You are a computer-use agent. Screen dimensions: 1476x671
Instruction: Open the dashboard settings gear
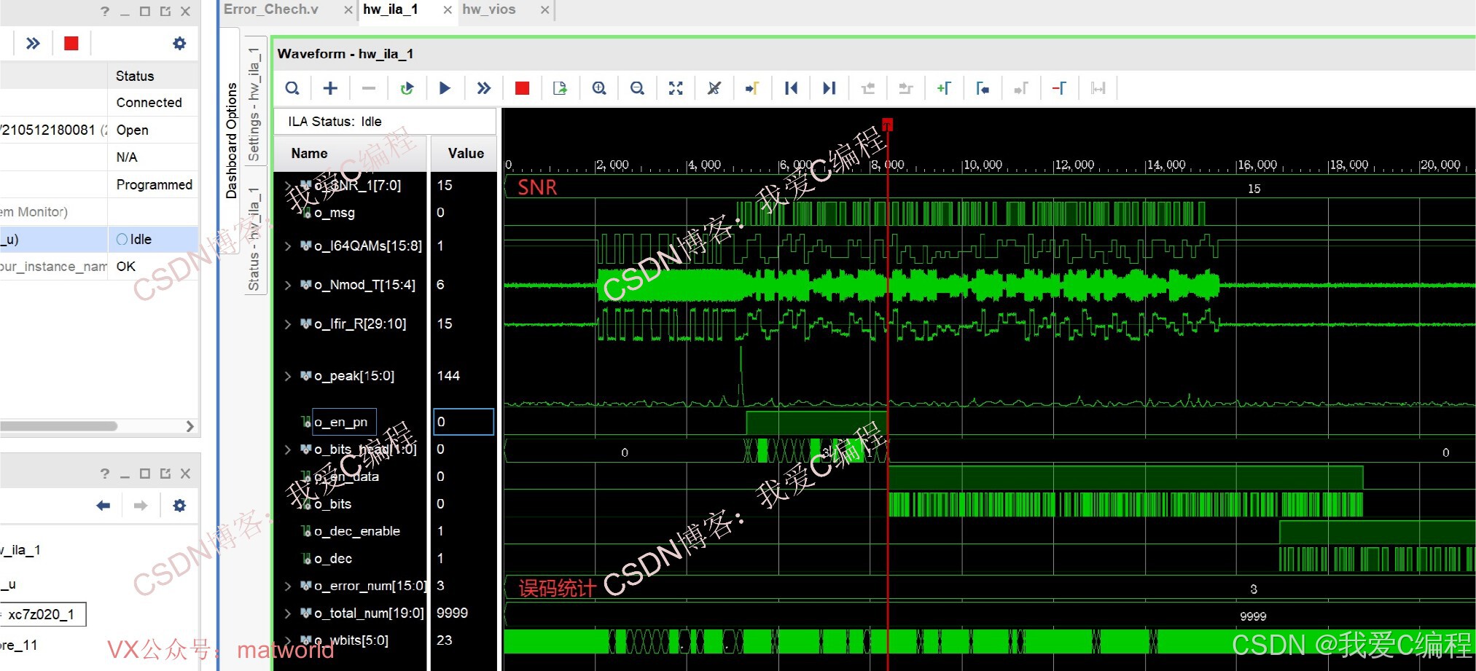tap(179, 43)
